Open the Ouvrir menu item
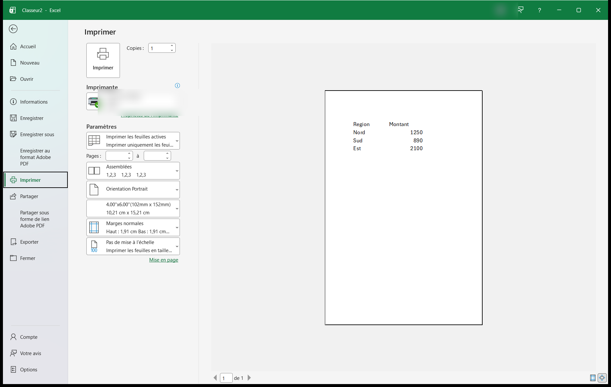Screen dimensions: 611x387 (36, 79)
